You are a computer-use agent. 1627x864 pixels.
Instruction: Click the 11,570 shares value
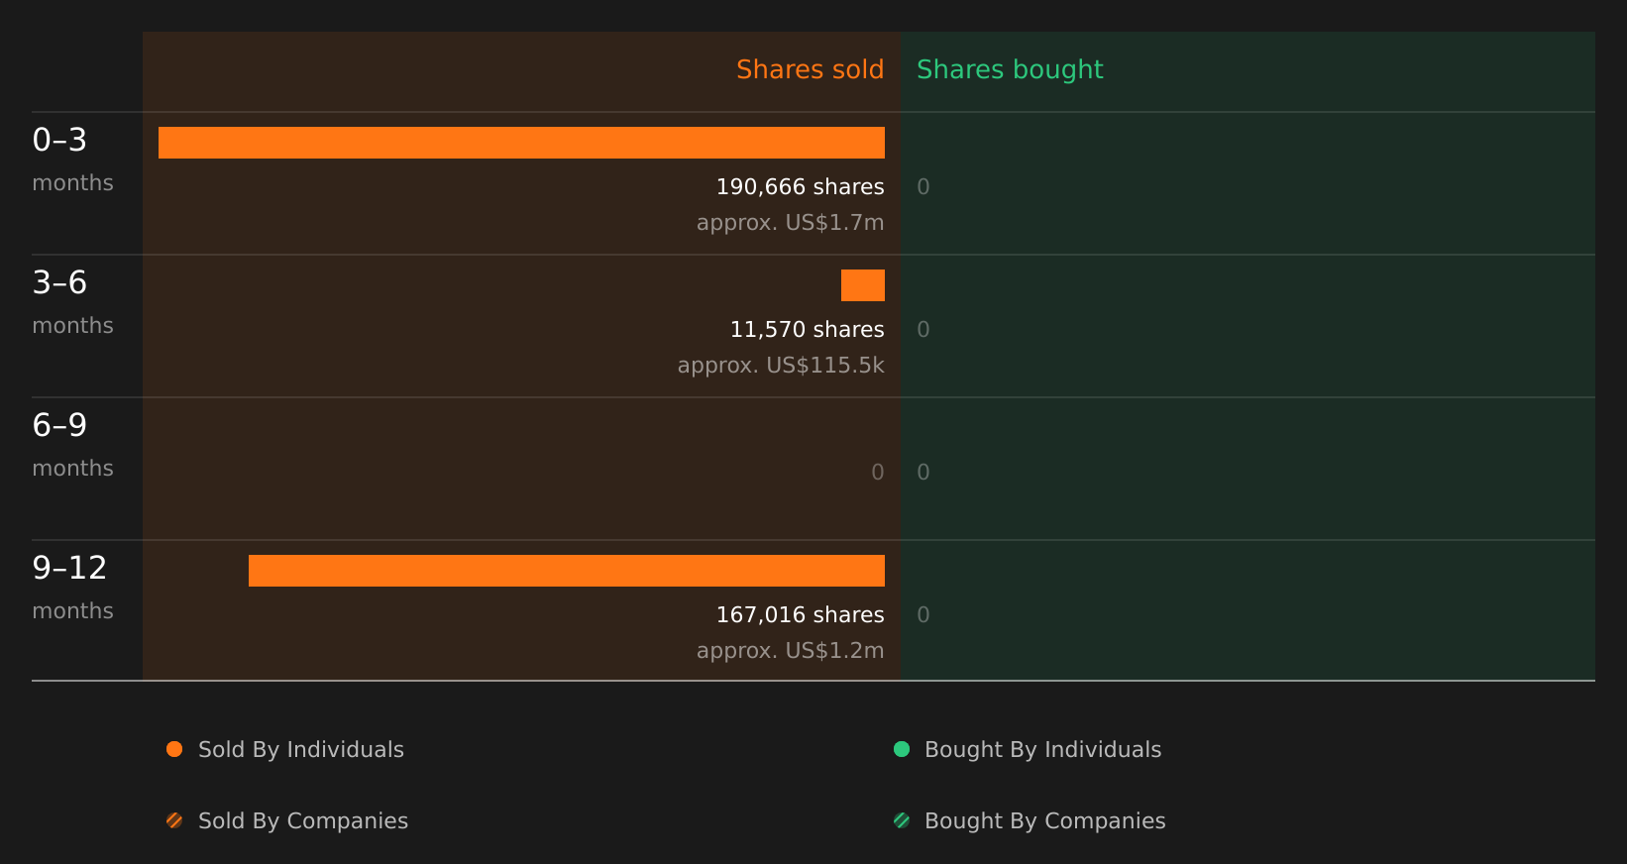coord(808,330)
